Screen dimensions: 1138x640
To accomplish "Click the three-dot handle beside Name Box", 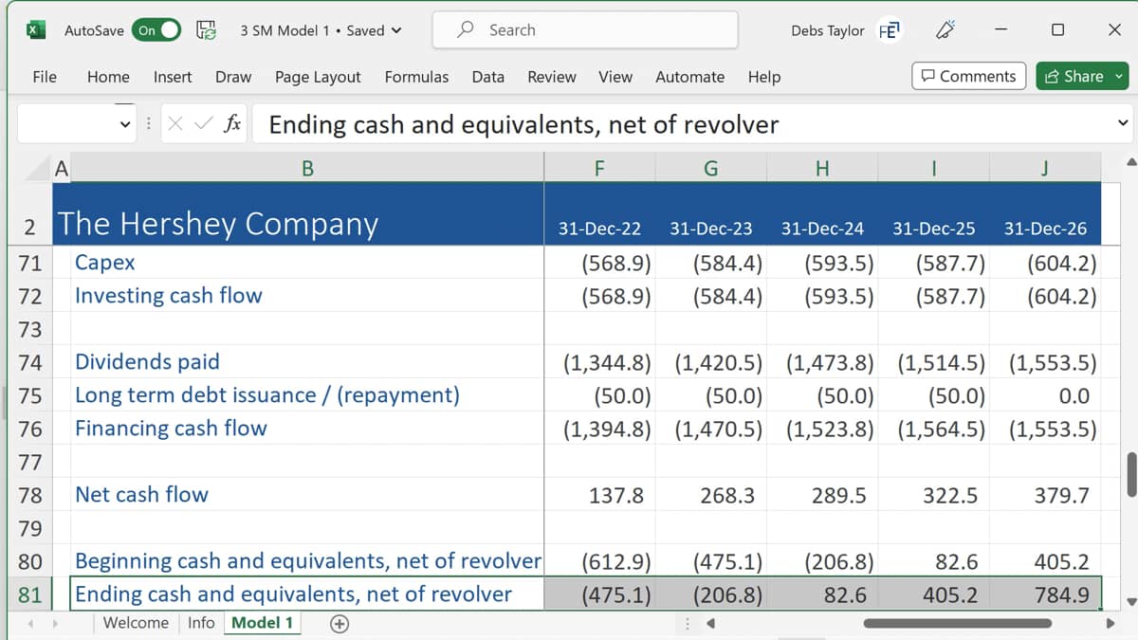I will coord(149,124).
